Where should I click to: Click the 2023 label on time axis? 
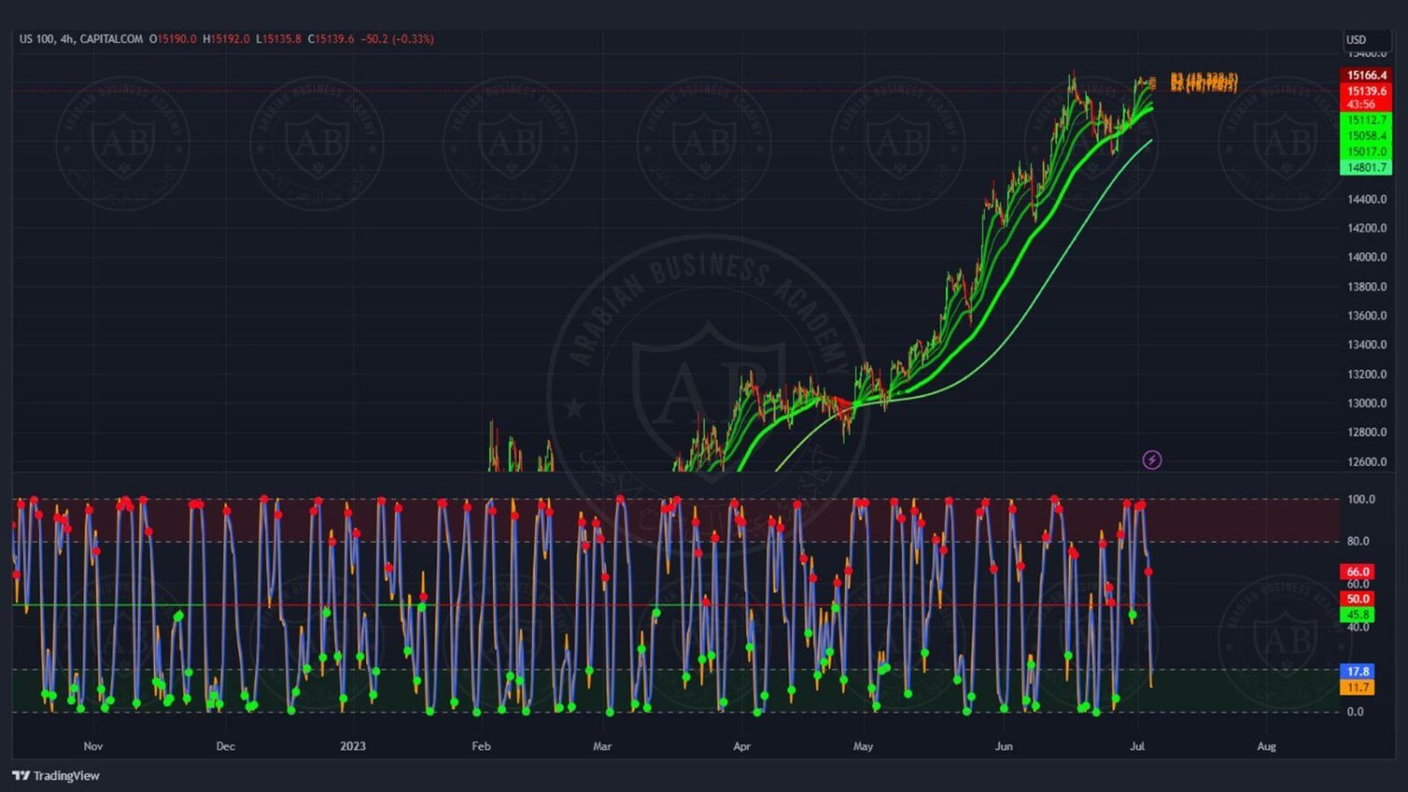coord(353,746)
